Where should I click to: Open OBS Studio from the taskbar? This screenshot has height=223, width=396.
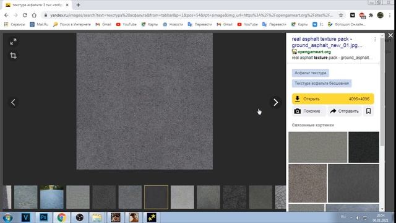pos(80,217)
